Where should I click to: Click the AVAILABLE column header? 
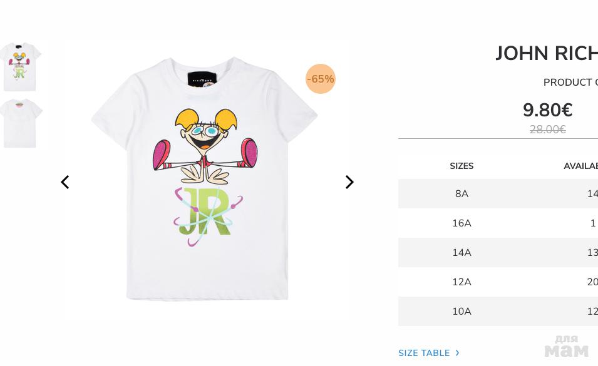[x=580, y=166]
